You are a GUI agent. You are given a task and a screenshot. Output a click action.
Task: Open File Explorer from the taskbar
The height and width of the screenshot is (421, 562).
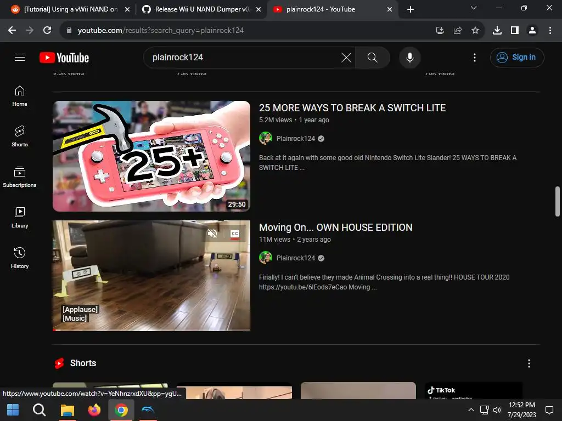(x=67, y=410)
